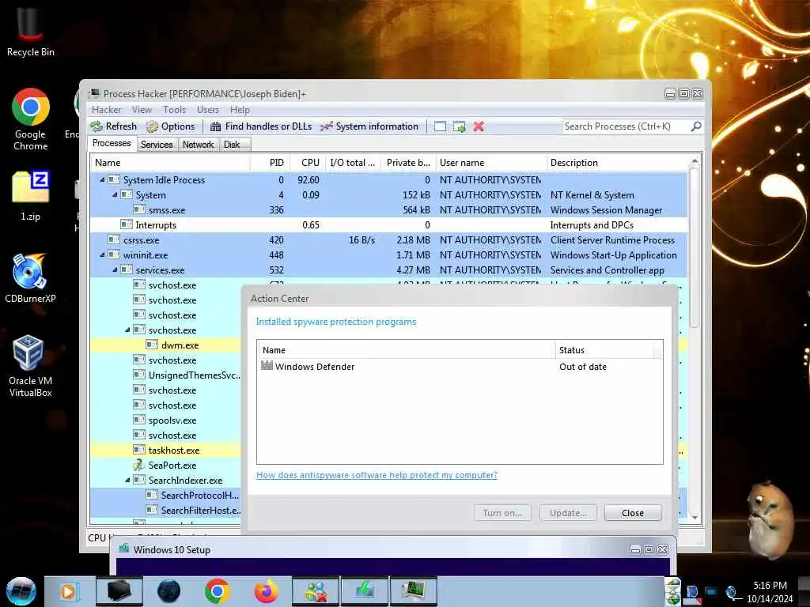The height and width of the screenshot is (607, 810).
Task: Collapse the SearchIndexer.exe tree node
Action: click(x=127, y=480)
